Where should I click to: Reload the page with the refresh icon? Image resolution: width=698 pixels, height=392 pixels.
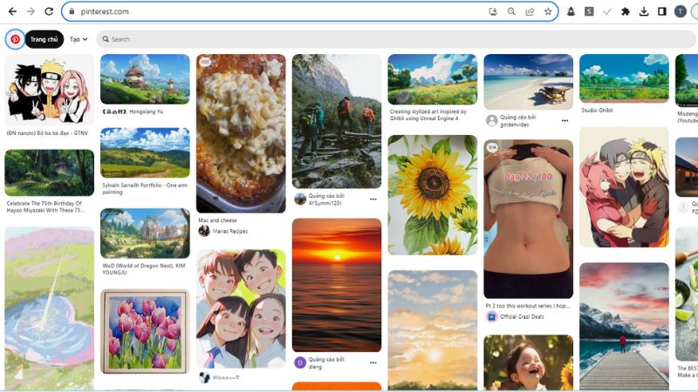pyautogui.click(x=49, y=11)
